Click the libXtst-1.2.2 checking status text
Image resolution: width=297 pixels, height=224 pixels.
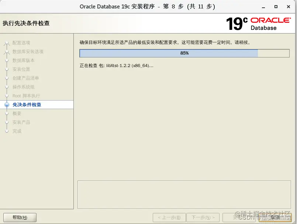point(117,66)
